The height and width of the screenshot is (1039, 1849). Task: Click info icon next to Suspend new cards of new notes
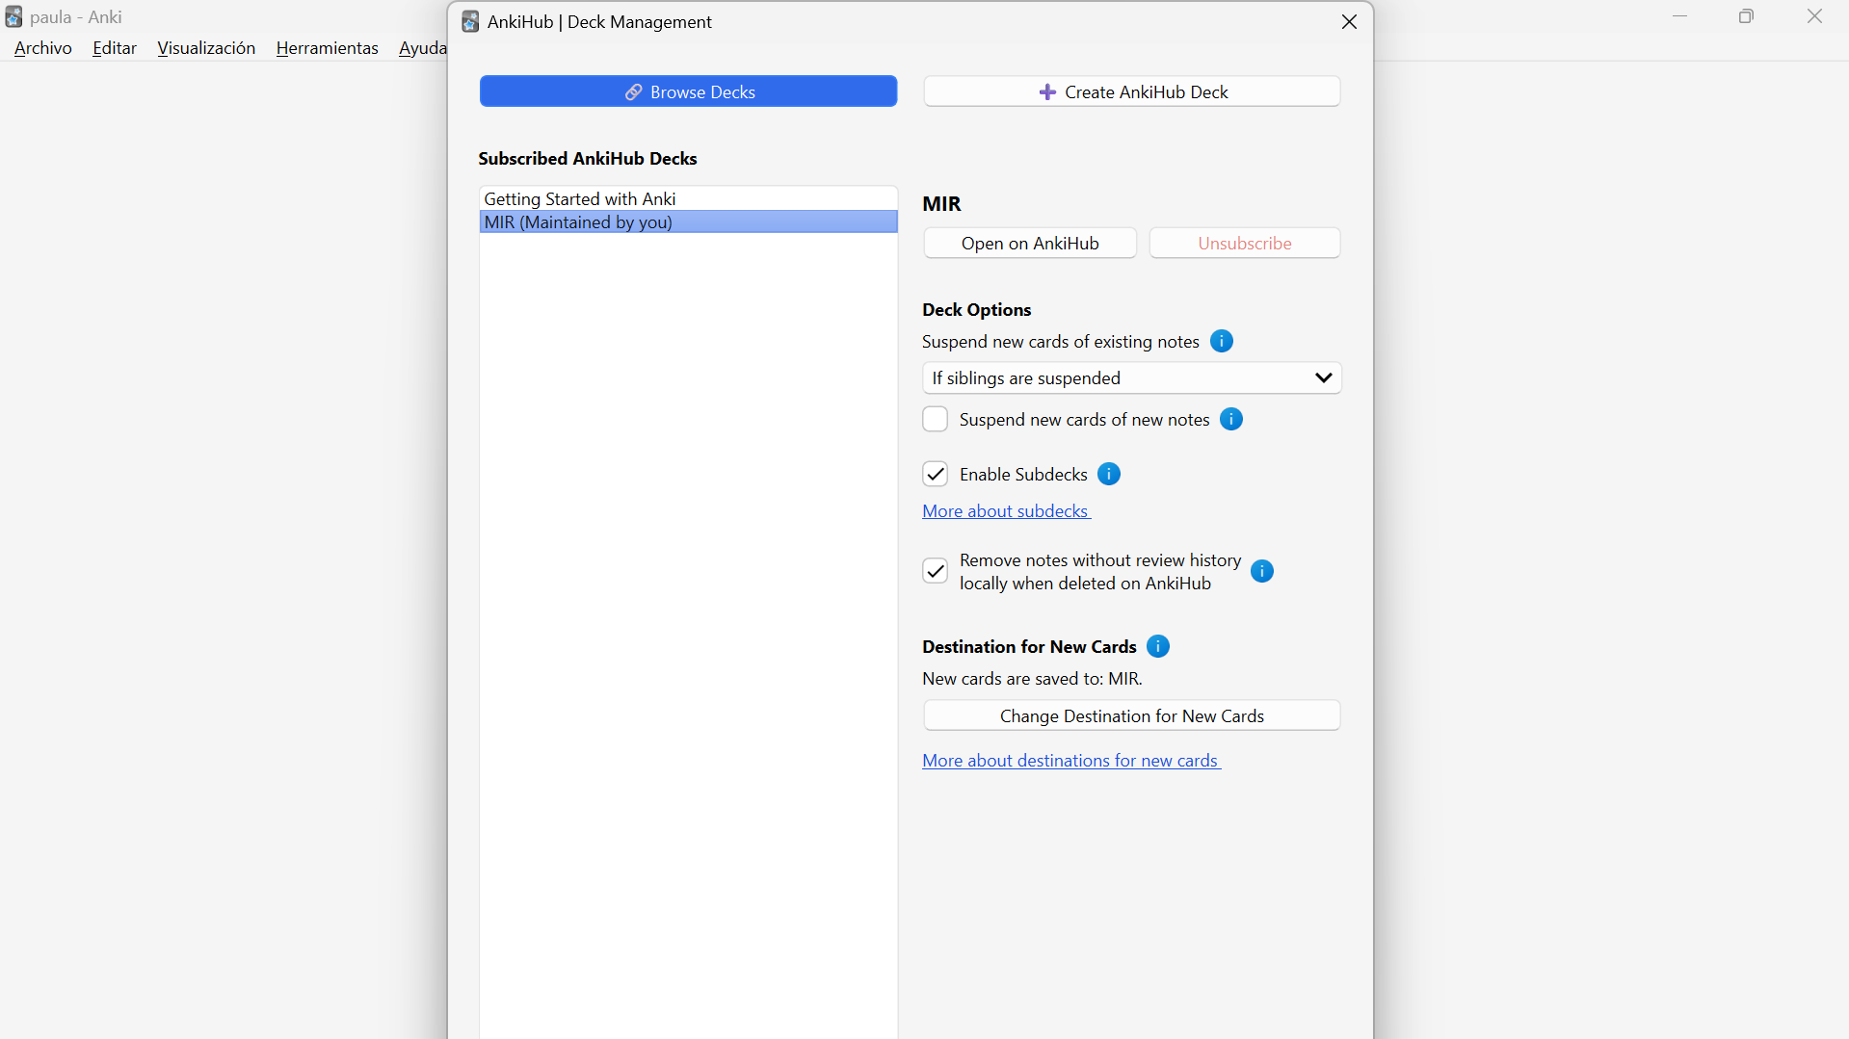pyautogui.click(x=1230, y=419)
